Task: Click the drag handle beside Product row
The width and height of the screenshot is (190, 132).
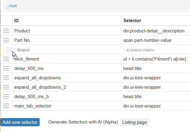Action: coord(6,31)
